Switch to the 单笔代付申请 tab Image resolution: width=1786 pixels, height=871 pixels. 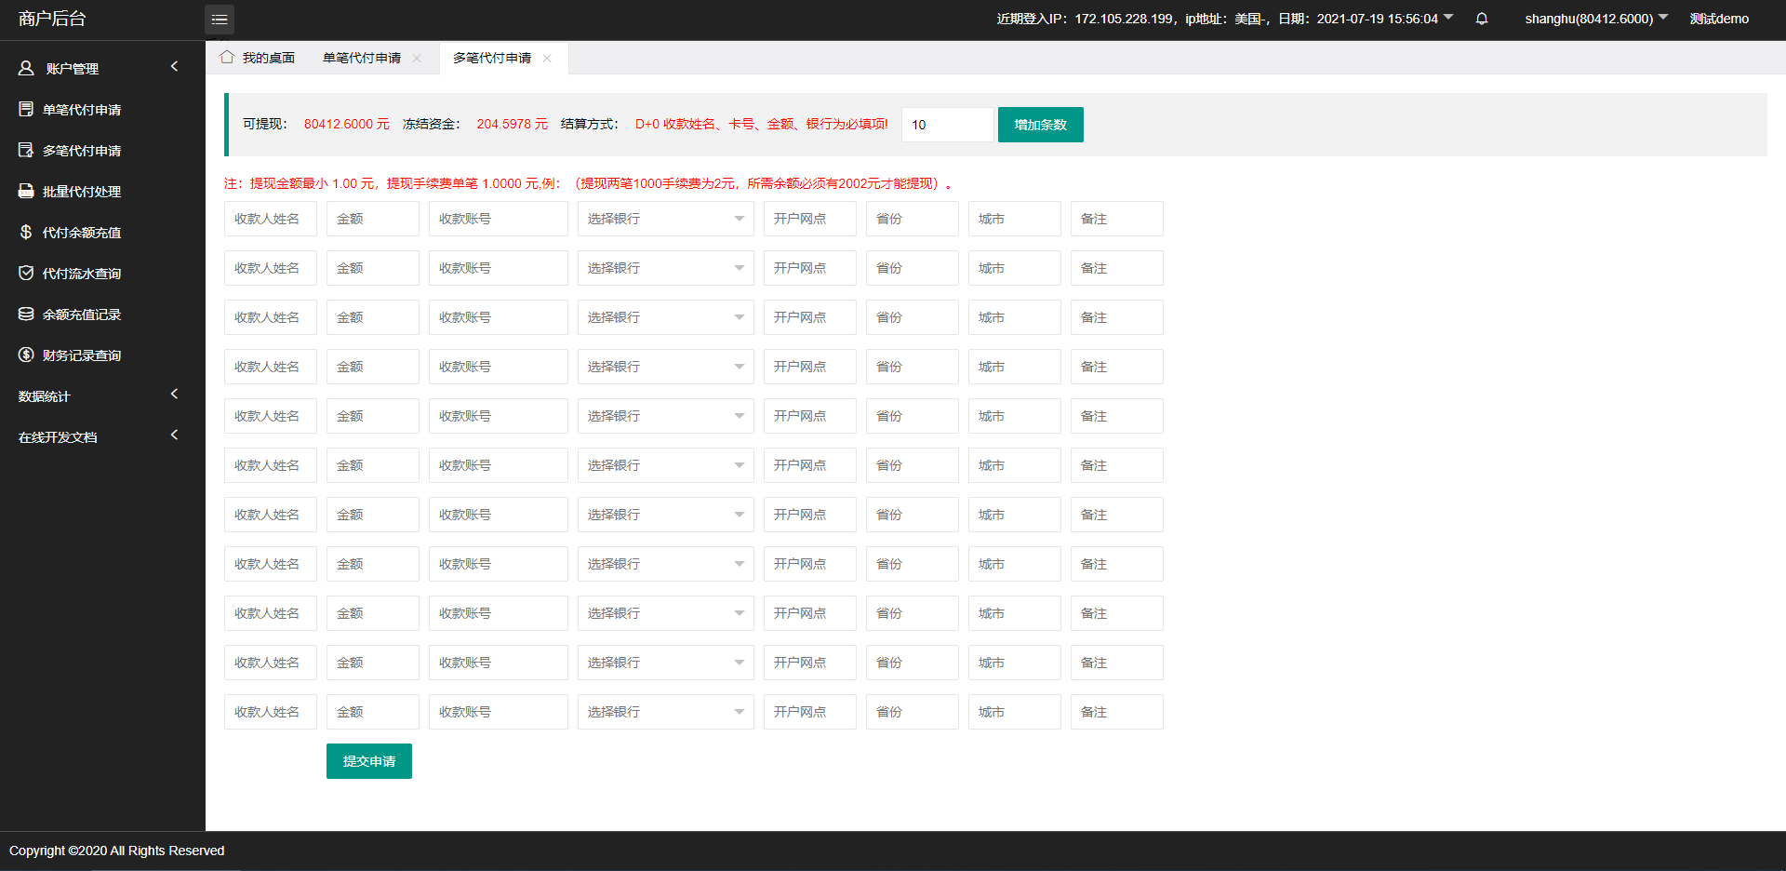pyautogui.click(x=361, y=59)
